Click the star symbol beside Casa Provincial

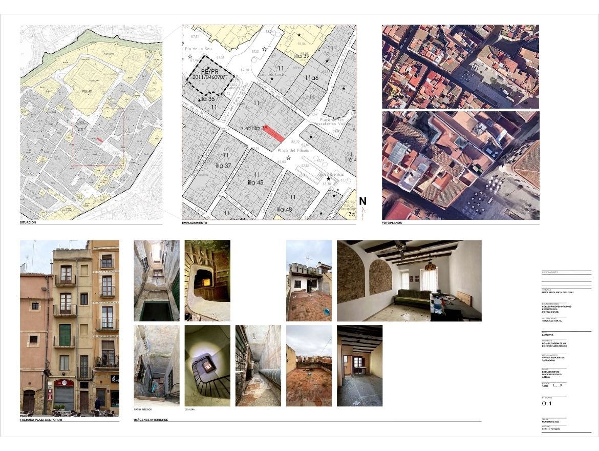pos(328,178)
